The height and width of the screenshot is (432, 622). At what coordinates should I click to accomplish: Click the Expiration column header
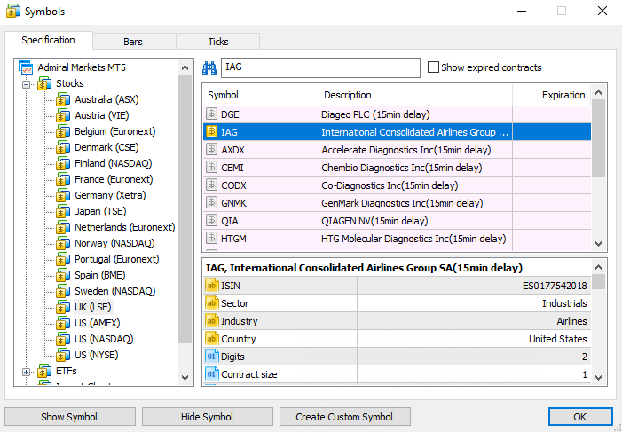click(552, 95)
